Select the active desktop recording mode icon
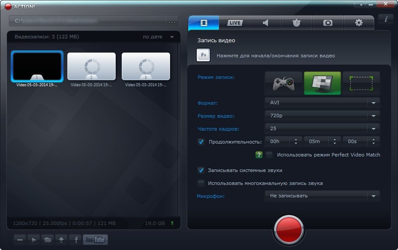398x250 pixels. (x=322, y=84)
